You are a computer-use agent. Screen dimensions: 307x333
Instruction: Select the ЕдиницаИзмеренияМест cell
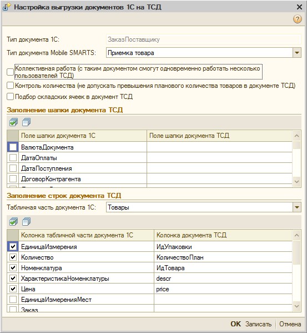(x=86, y=300)
